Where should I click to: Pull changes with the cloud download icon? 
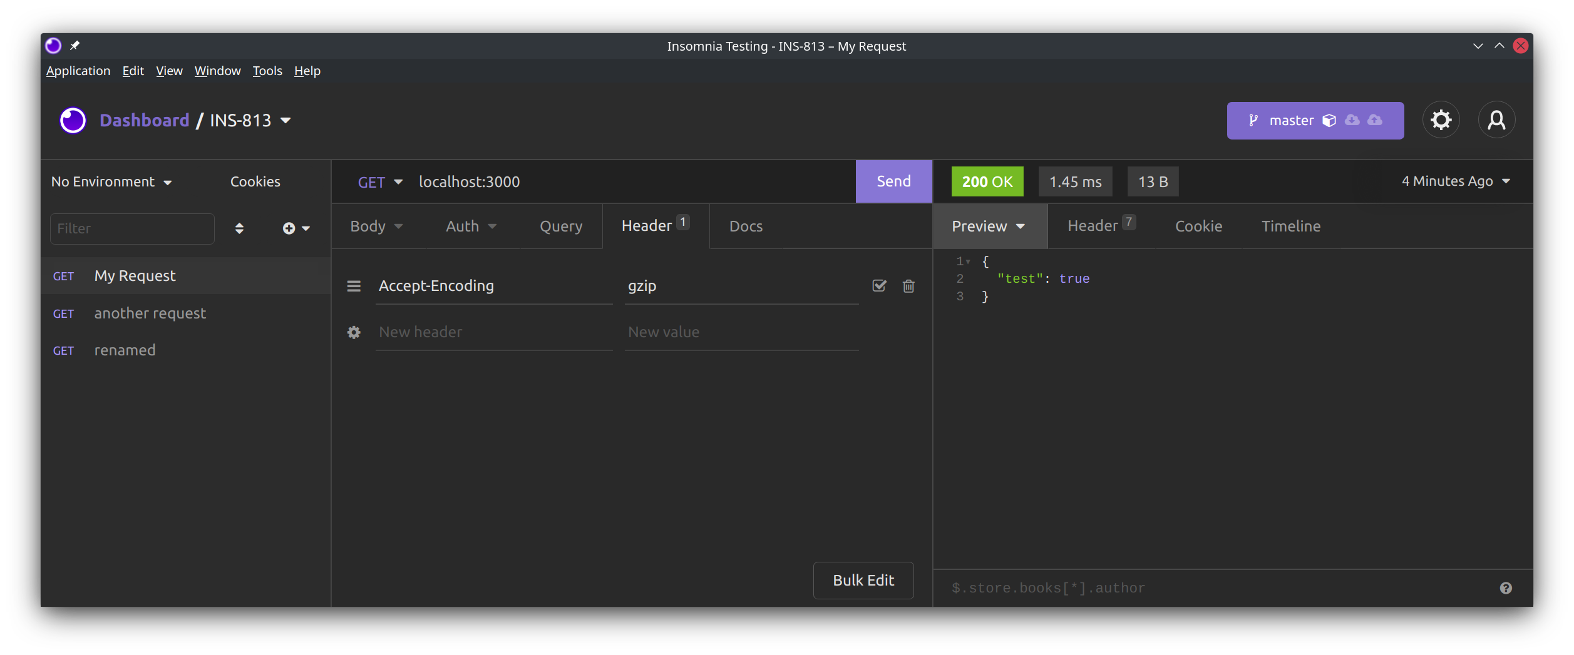pyautogui.click(x=1352, y=120)
